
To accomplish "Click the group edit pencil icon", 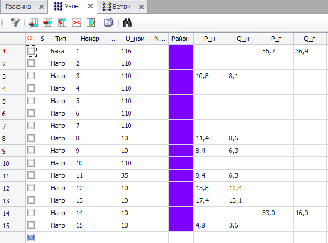I will click(x=91, y=23).
